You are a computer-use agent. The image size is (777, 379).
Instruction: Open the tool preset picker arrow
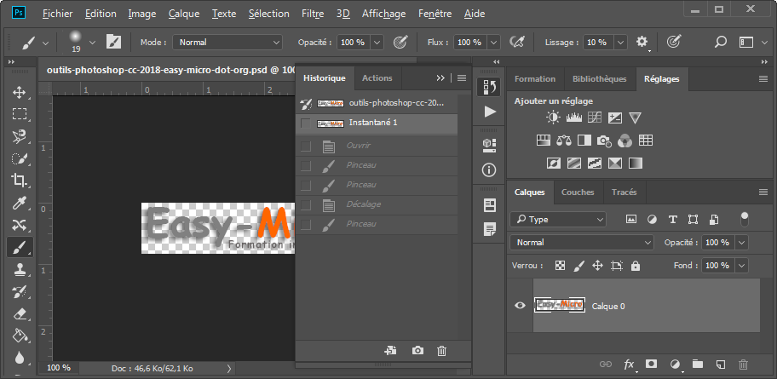(x=46, y=43)
